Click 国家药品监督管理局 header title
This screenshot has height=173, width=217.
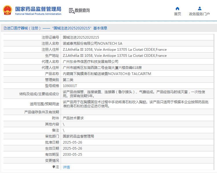click(x=38, y=9)
